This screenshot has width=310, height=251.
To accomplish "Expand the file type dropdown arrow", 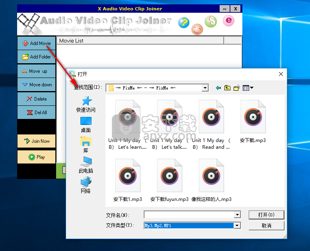I will 237,226.
